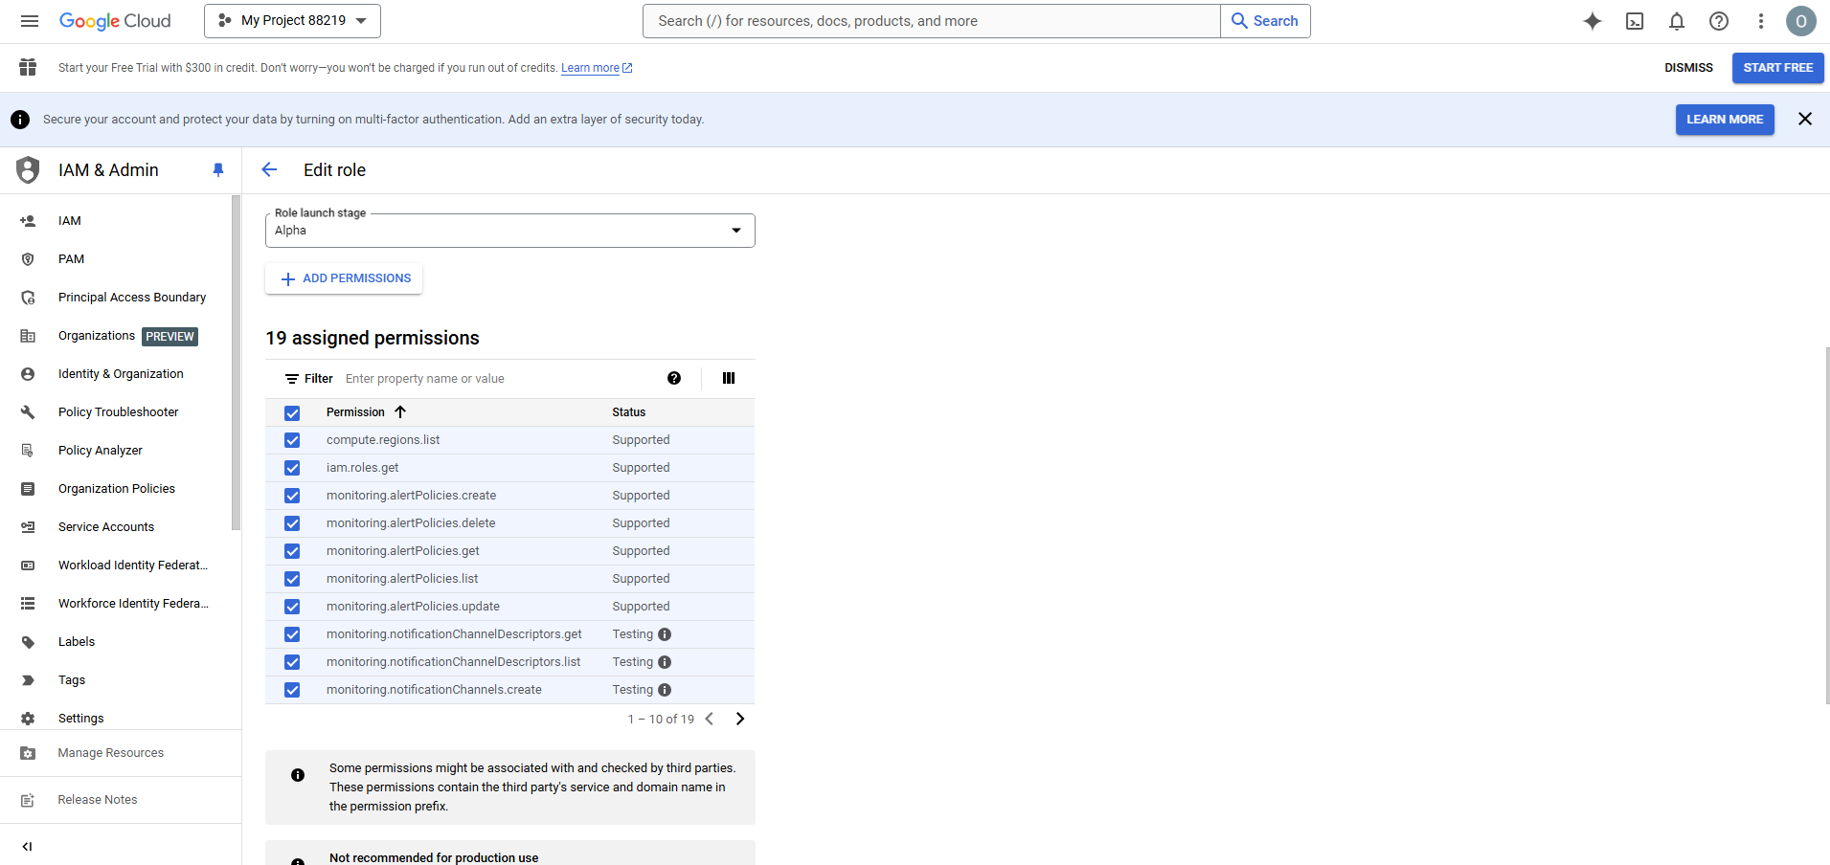Image resolution: width=1830 pixels, height=865 pixels.
Task: Click the permissions filter input field
Action: 498,379
